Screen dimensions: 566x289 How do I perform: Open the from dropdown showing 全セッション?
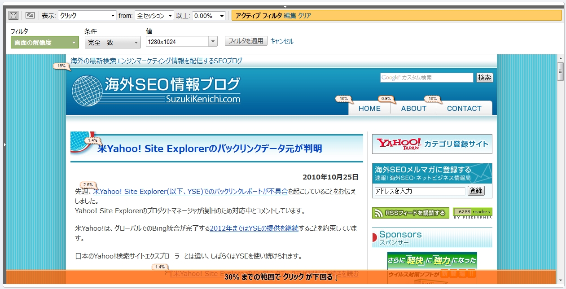point(154,16)
